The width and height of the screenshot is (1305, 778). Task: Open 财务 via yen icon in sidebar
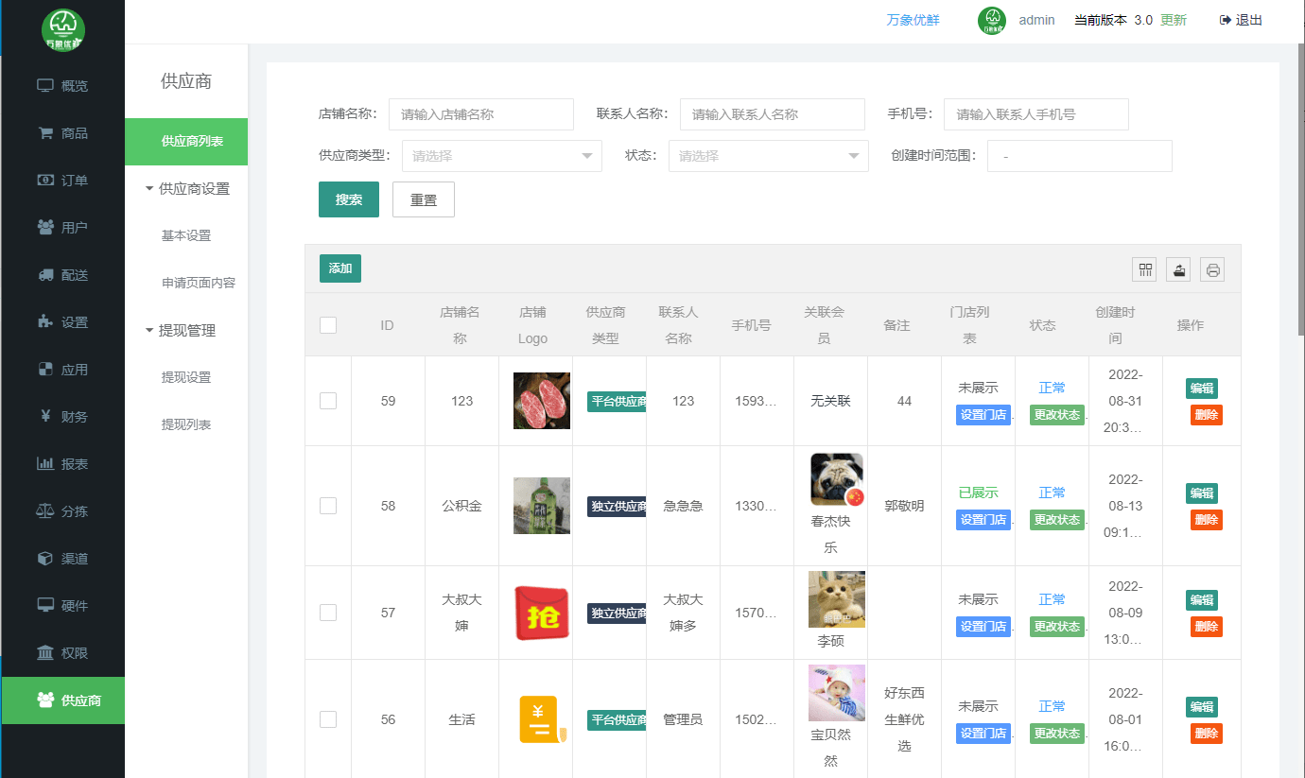45,417
